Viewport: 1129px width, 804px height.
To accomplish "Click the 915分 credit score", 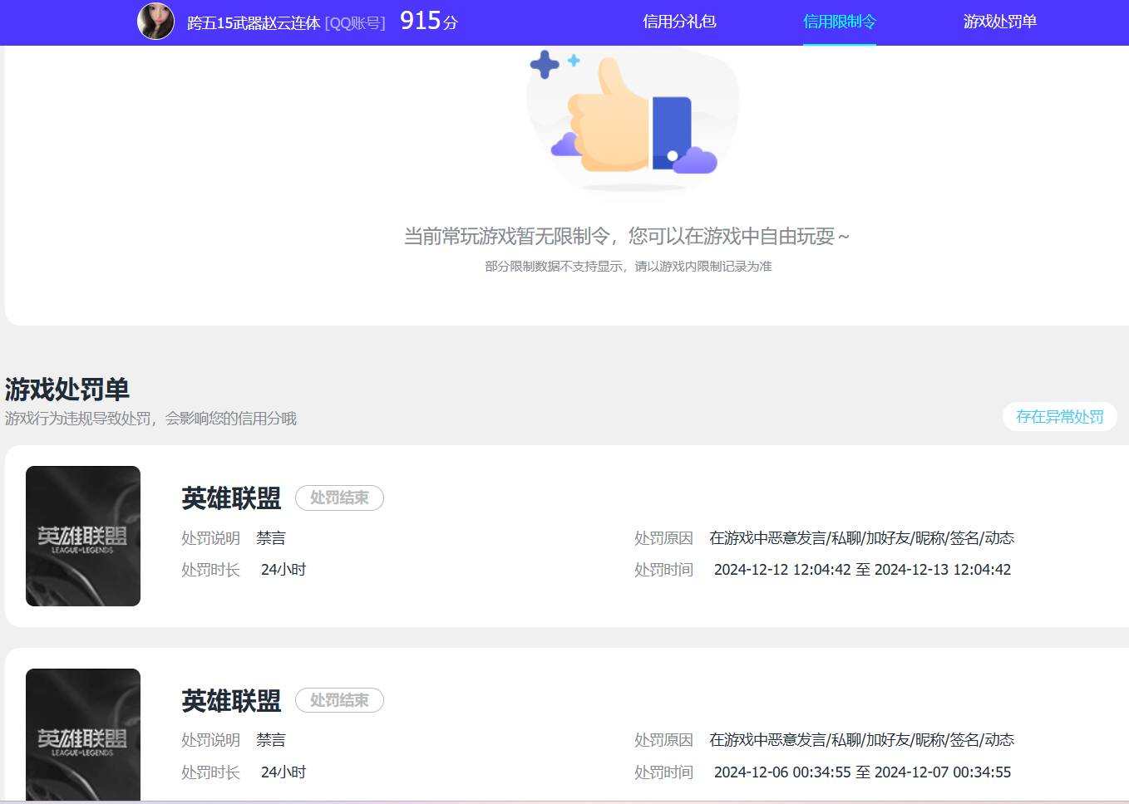I will tap(429, 21).
